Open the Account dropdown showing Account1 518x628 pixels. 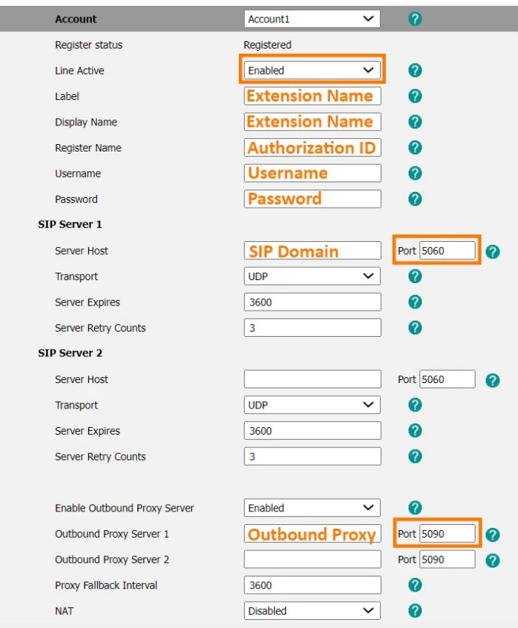click(x=312, y=19)
